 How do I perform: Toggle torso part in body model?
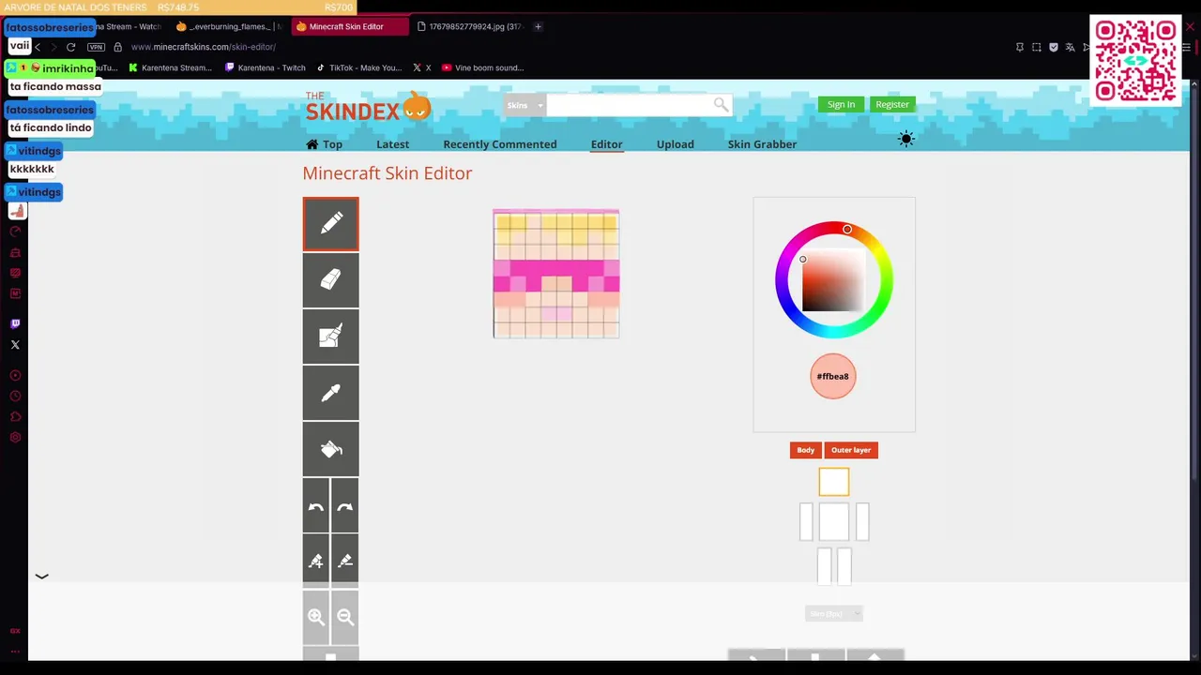(833, 522)
